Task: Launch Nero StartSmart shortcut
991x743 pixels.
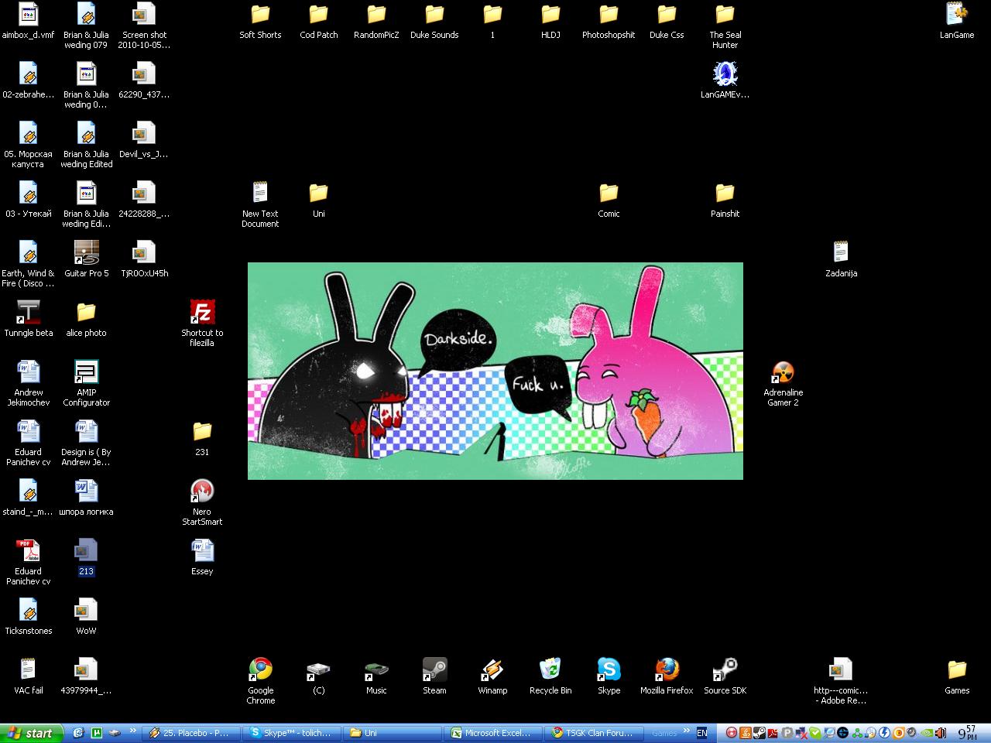Action: coord(202,491)
